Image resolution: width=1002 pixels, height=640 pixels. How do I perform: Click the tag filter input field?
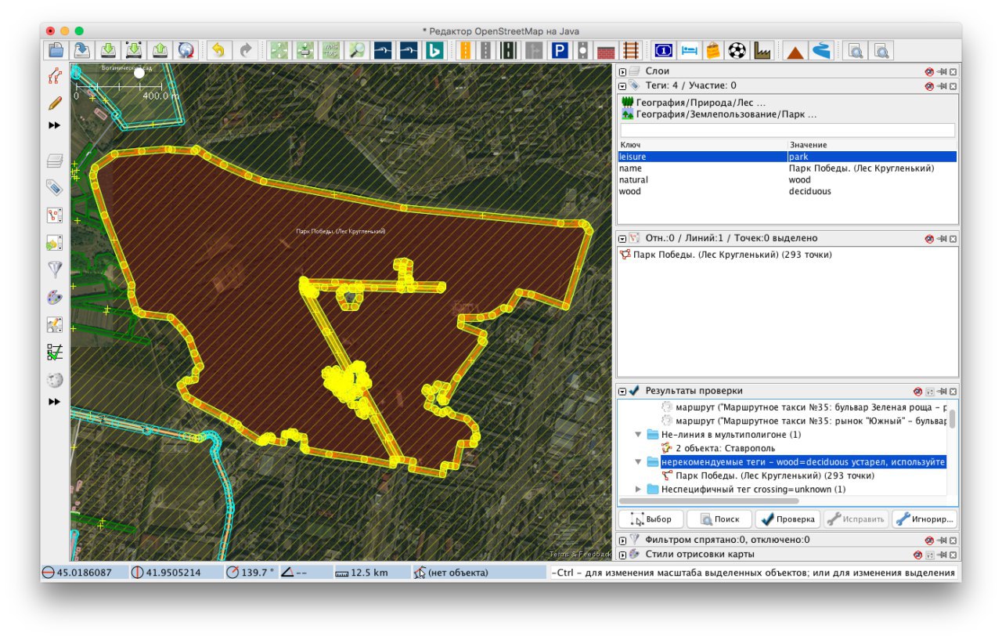pos(788,130)
